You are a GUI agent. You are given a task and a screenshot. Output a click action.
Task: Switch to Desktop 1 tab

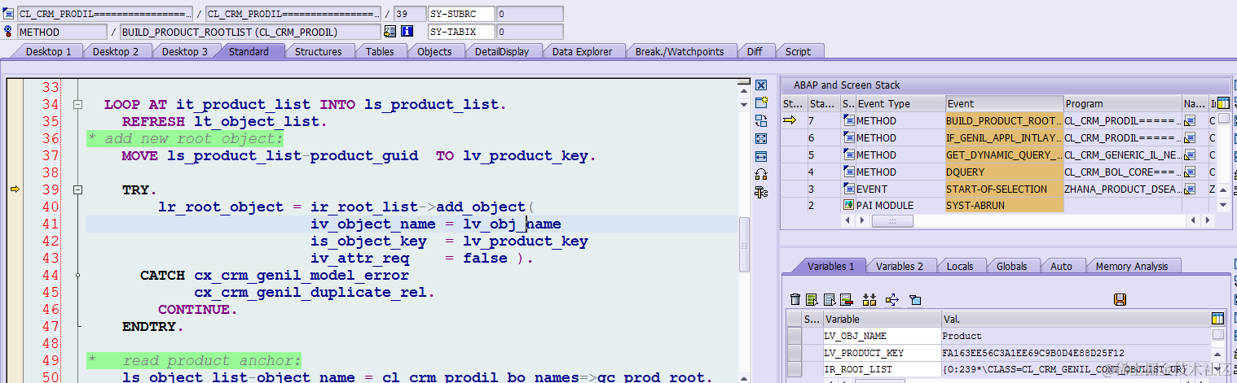point(49,51)
